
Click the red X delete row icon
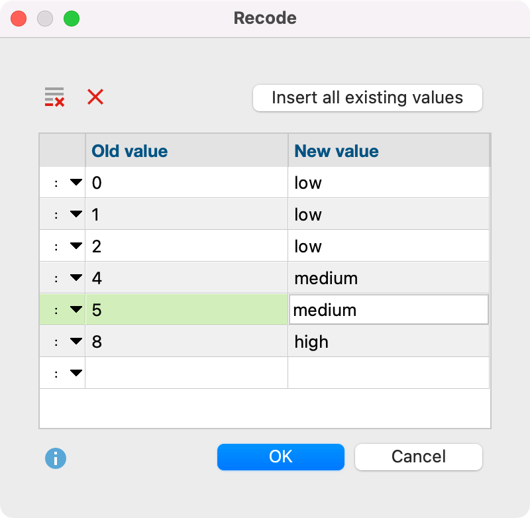click(95, 97)
